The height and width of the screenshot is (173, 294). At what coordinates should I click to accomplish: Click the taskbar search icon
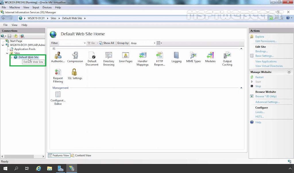(16, 168)
